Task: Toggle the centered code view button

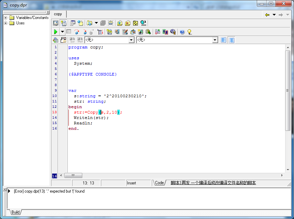Action: point(231,40)
